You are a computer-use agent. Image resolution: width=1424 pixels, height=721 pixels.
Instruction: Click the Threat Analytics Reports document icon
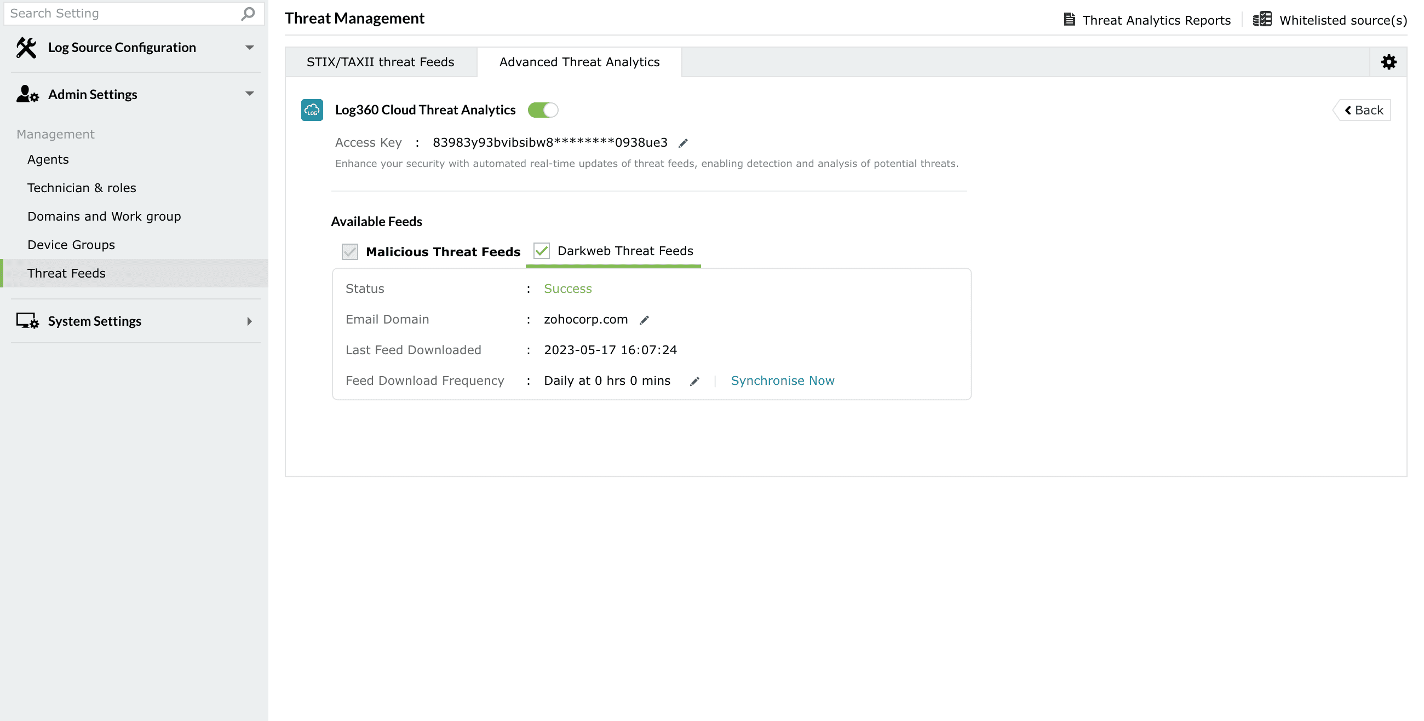click(1070, 20)
